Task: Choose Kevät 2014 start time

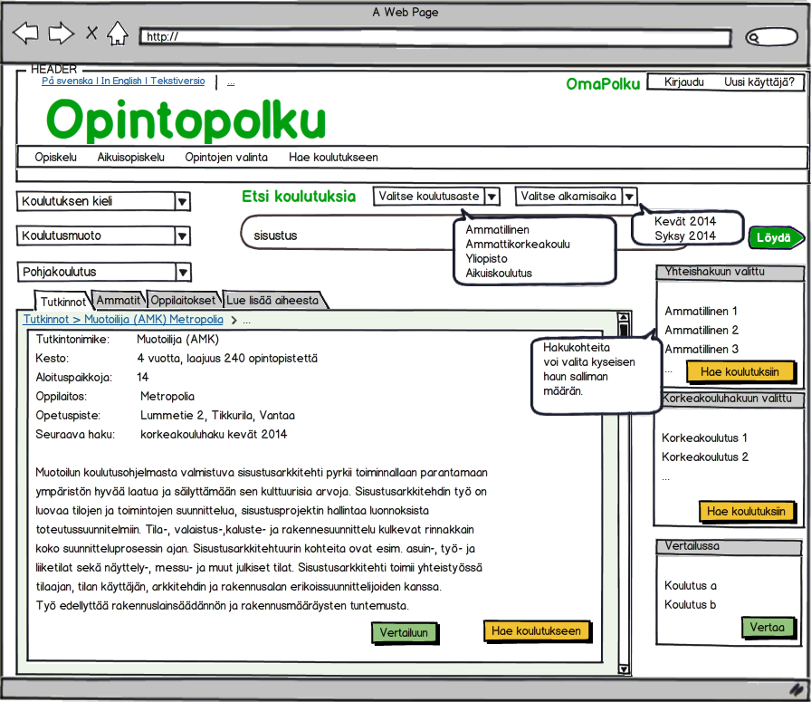Action: [685, 221]
